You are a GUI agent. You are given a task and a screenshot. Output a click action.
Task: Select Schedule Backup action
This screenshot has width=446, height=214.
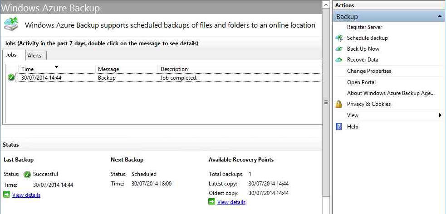click(367, 38)
